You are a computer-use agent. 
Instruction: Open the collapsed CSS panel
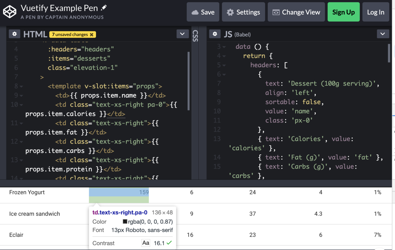(195, 36)
